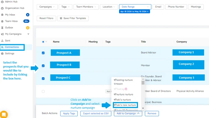209x118 pixels.
Task: Open the chat widget bubble
Action: click(x=4, y=114)
